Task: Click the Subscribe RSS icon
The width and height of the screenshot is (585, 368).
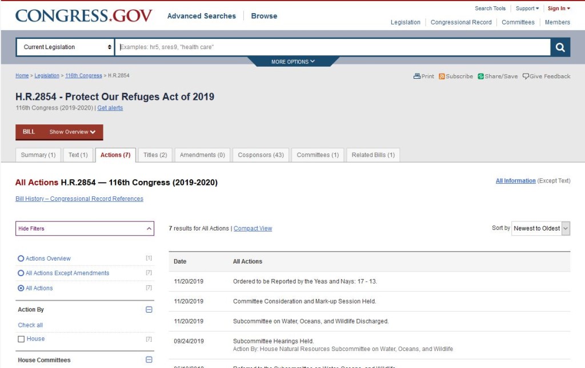Action: [442, 76]
